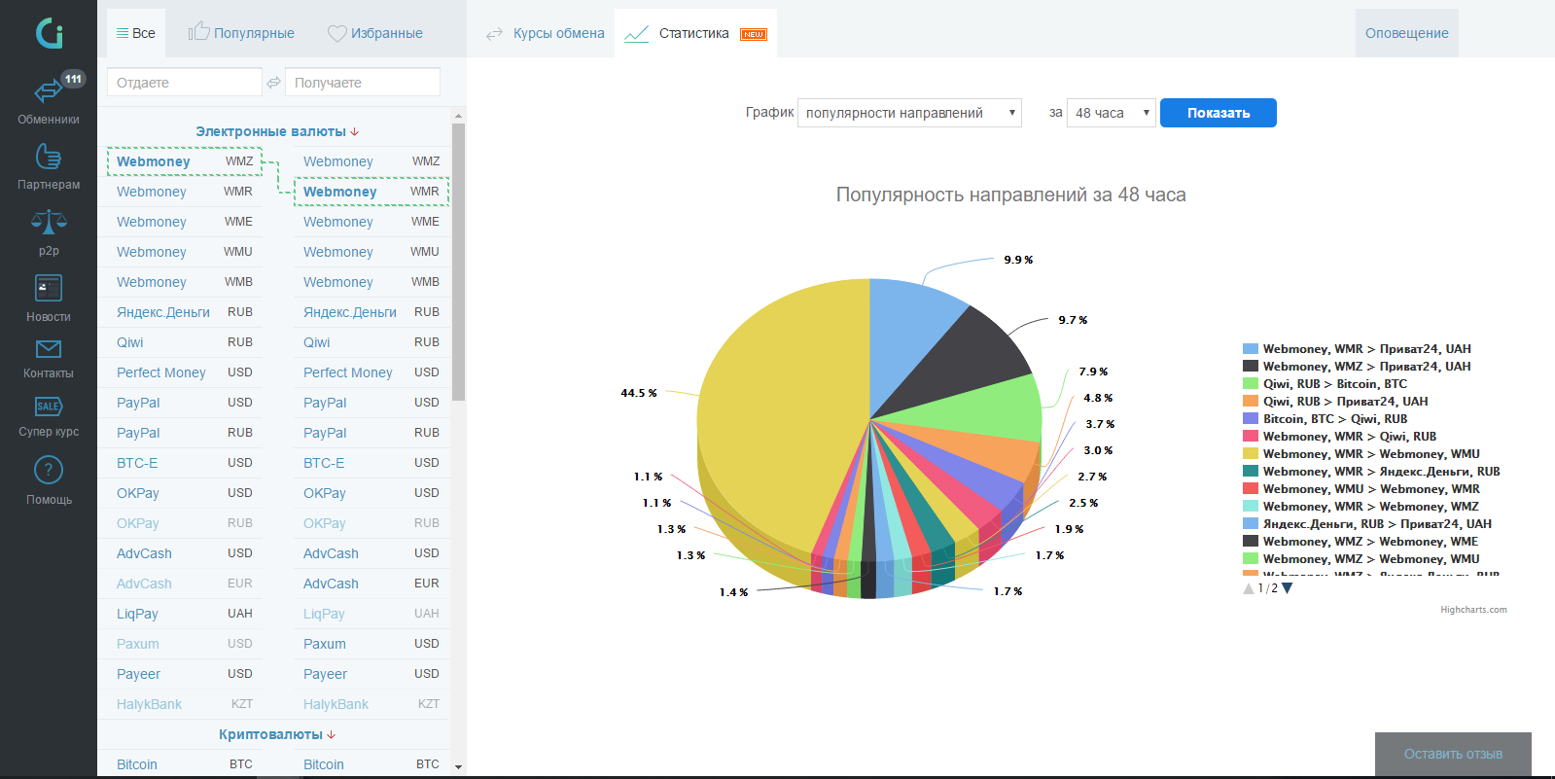Open the Highcharts.com credit link

pos(1473,610)
